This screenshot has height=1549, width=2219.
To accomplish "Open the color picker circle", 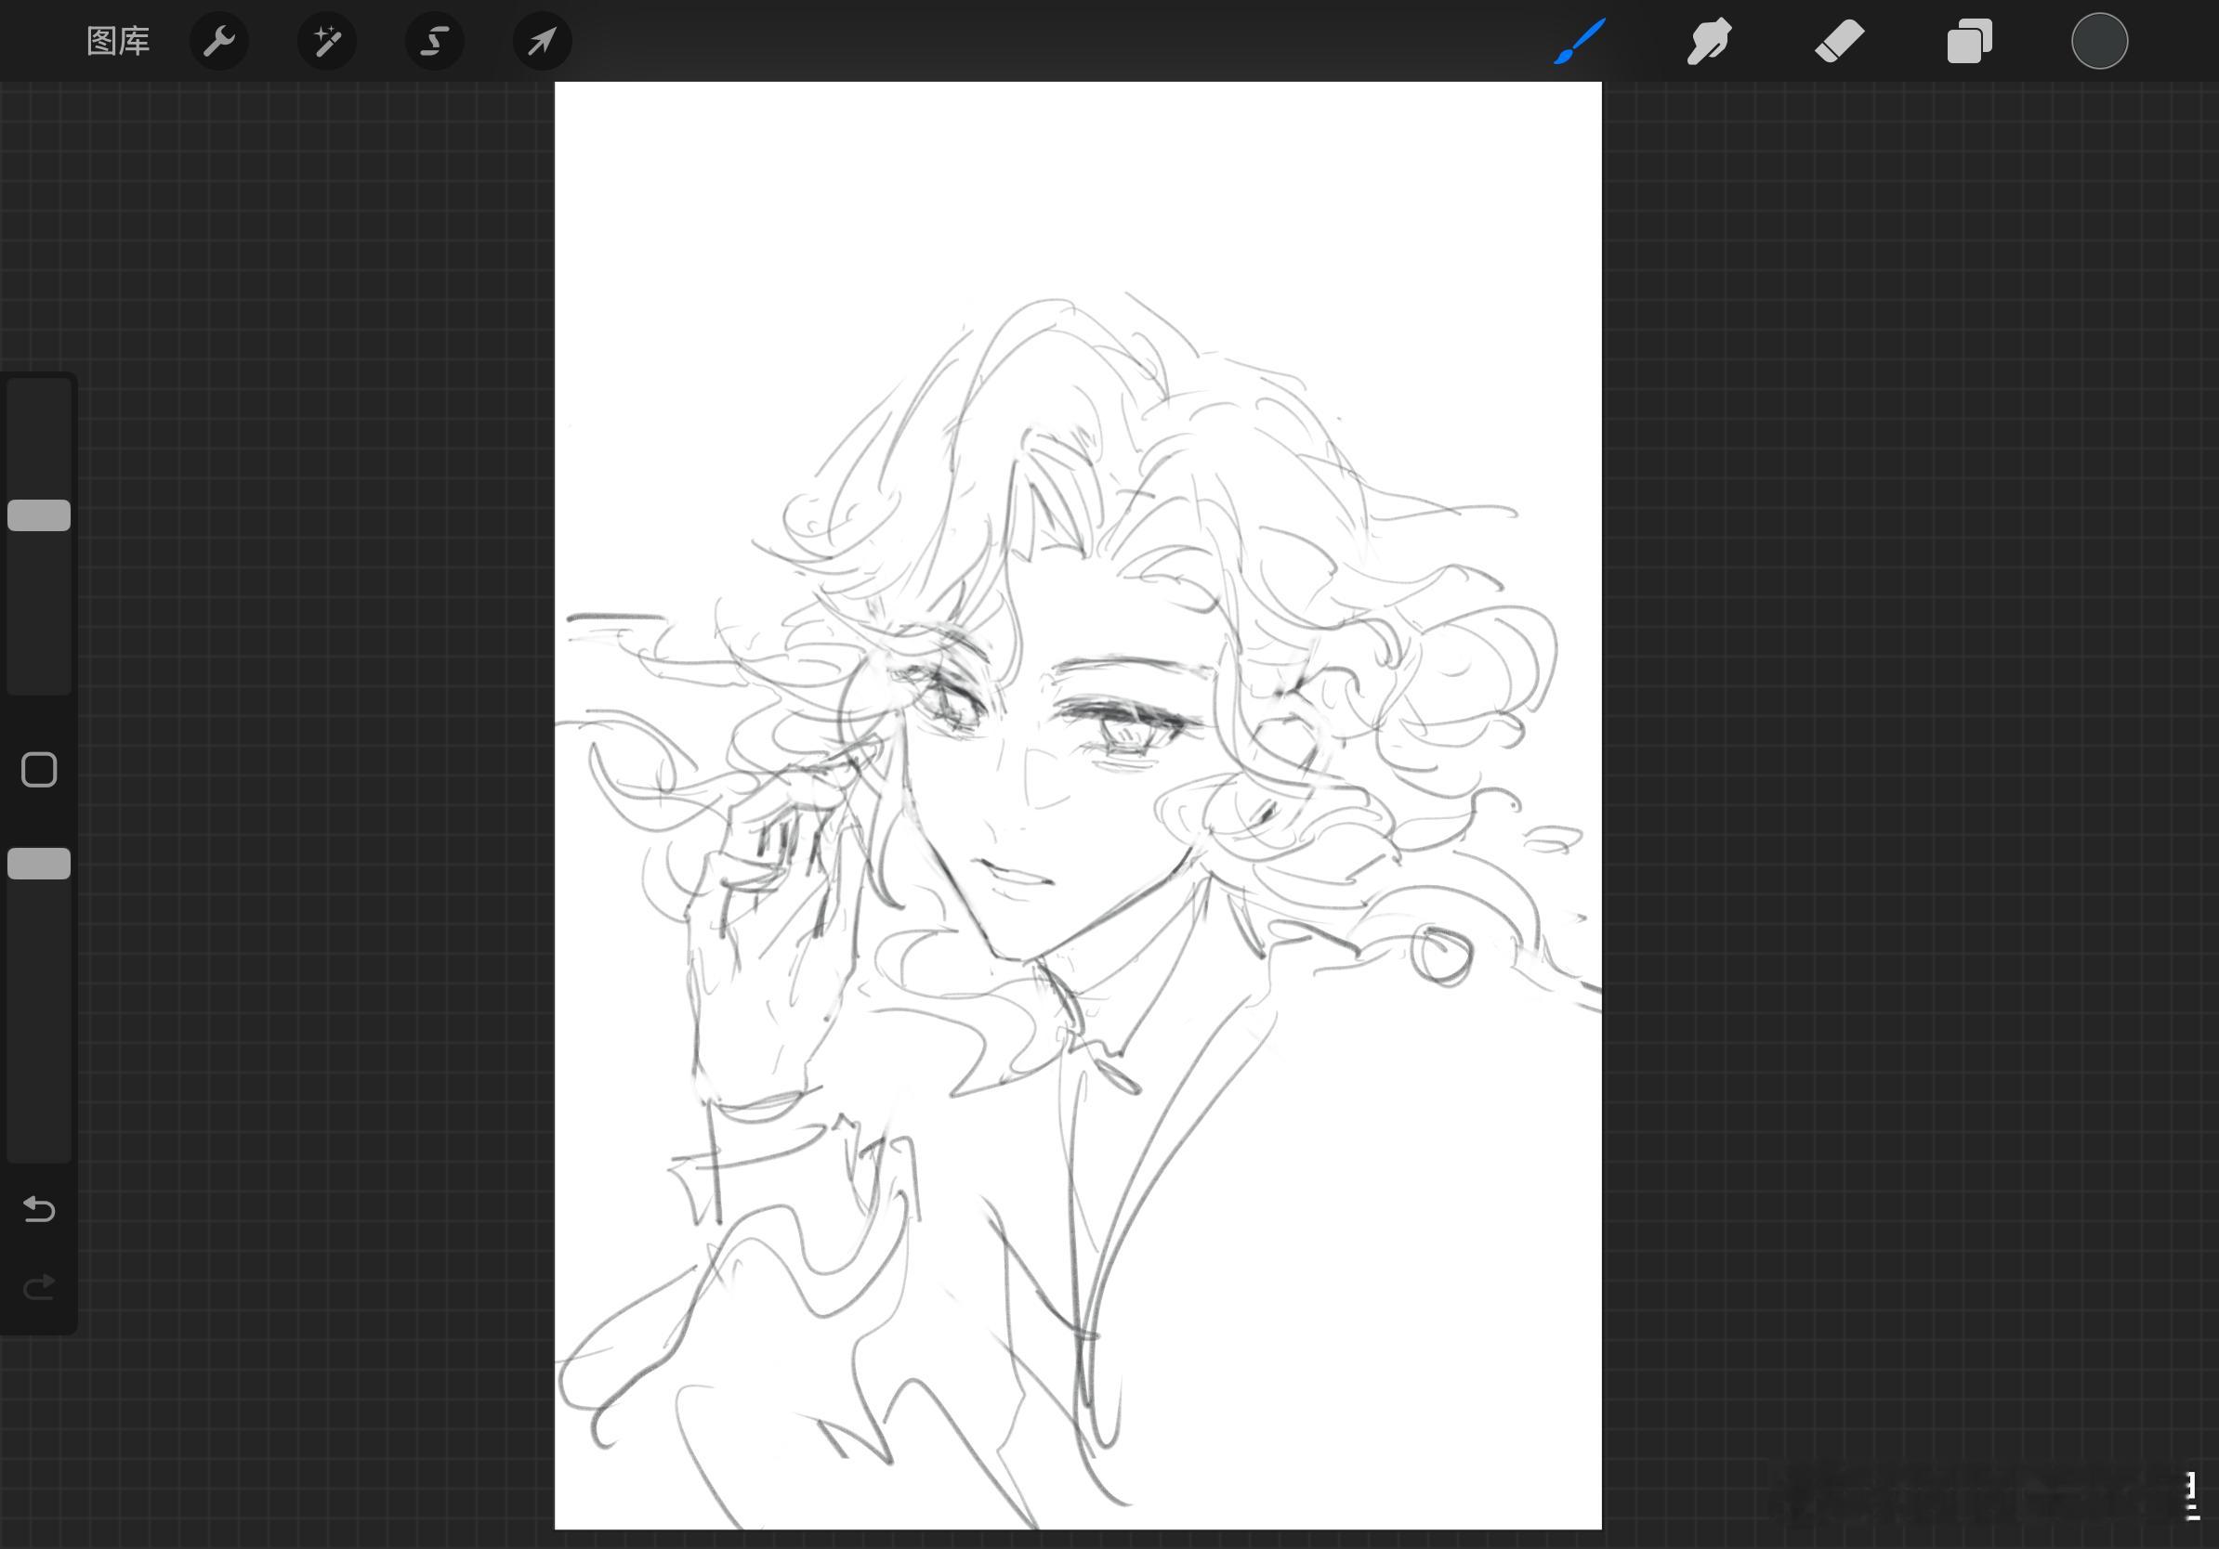I will click(x=2099, y=42).
